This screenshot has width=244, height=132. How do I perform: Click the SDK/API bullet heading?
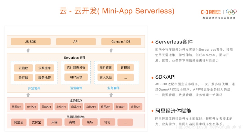point(165,77)
